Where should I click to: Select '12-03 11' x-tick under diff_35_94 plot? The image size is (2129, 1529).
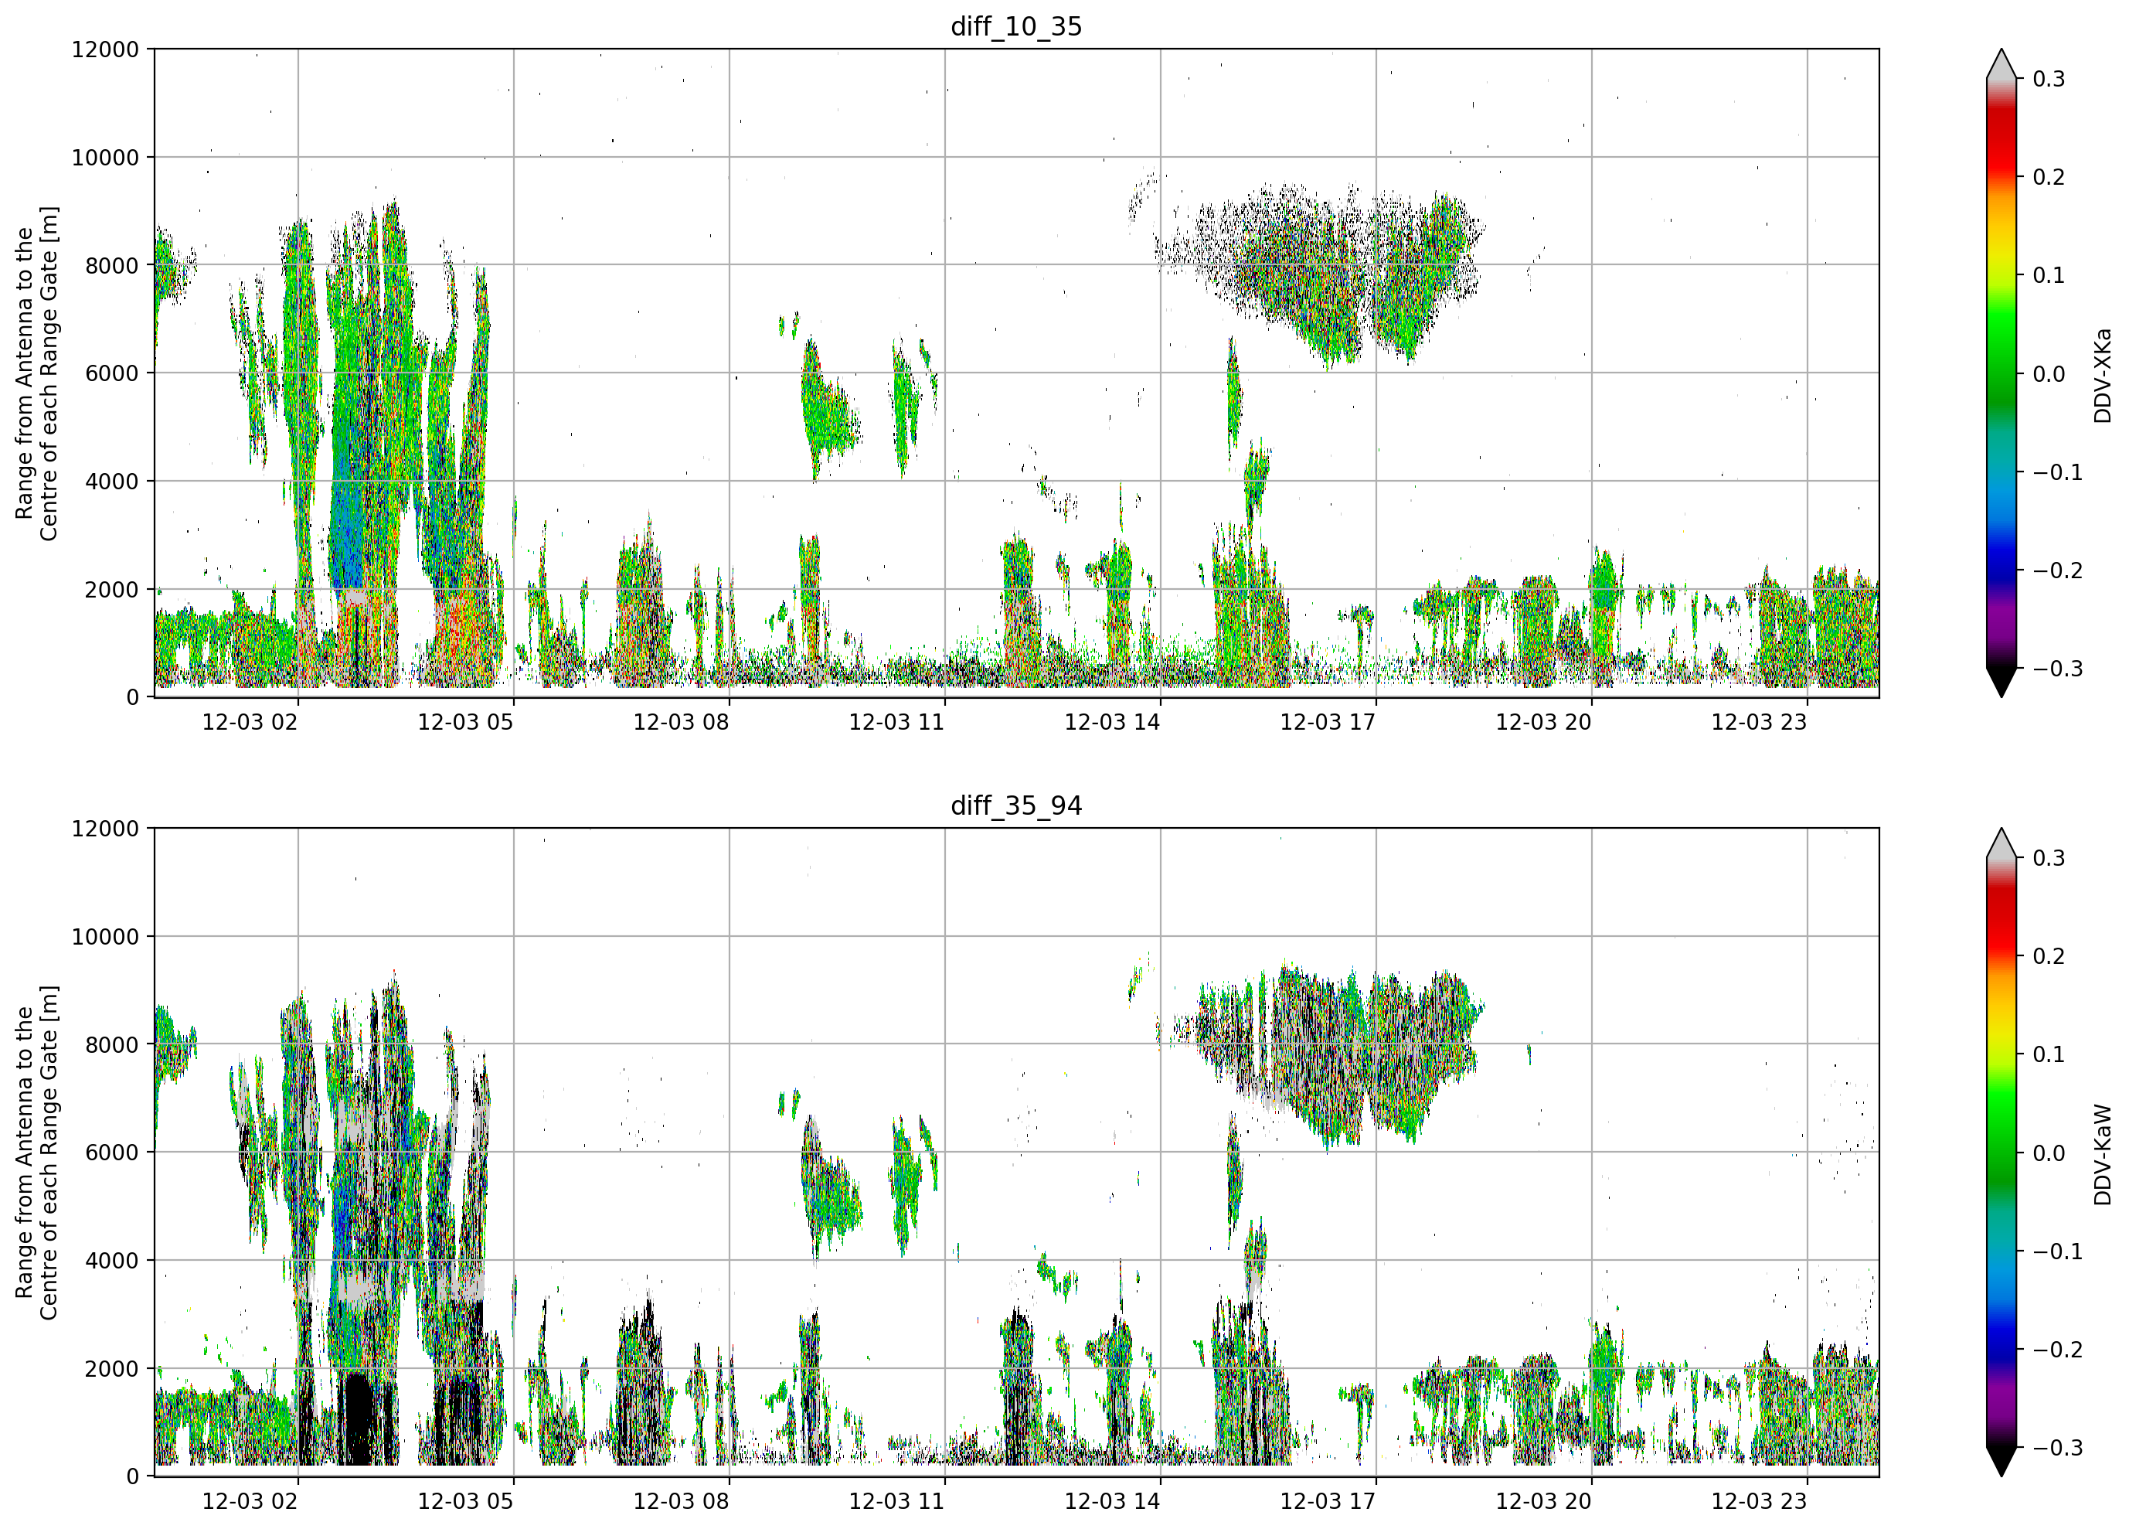pos(896,1502)
